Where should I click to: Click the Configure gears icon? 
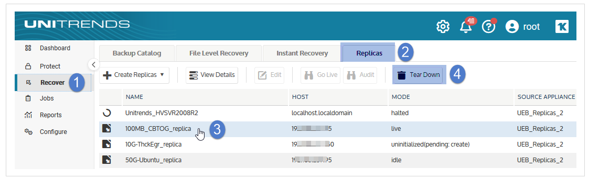pos(28,131)
